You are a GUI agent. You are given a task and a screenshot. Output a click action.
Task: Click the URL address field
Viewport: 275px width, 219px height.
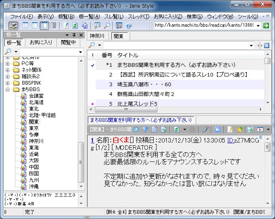204,26
